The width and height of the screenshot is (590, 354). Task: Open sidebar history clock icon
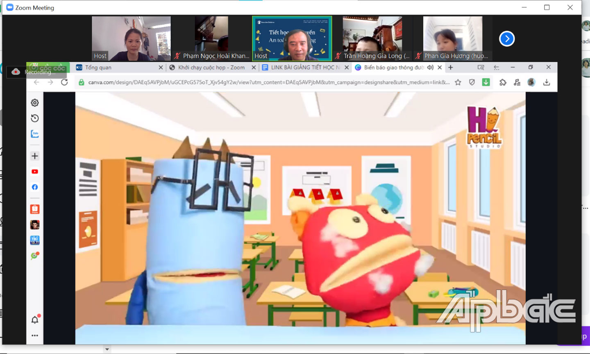35,118
